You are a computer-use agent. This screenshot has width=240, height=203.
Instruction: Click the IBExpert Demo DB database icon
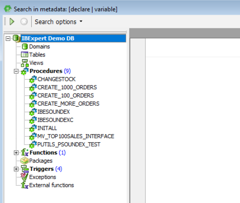(x=16, y=38)
